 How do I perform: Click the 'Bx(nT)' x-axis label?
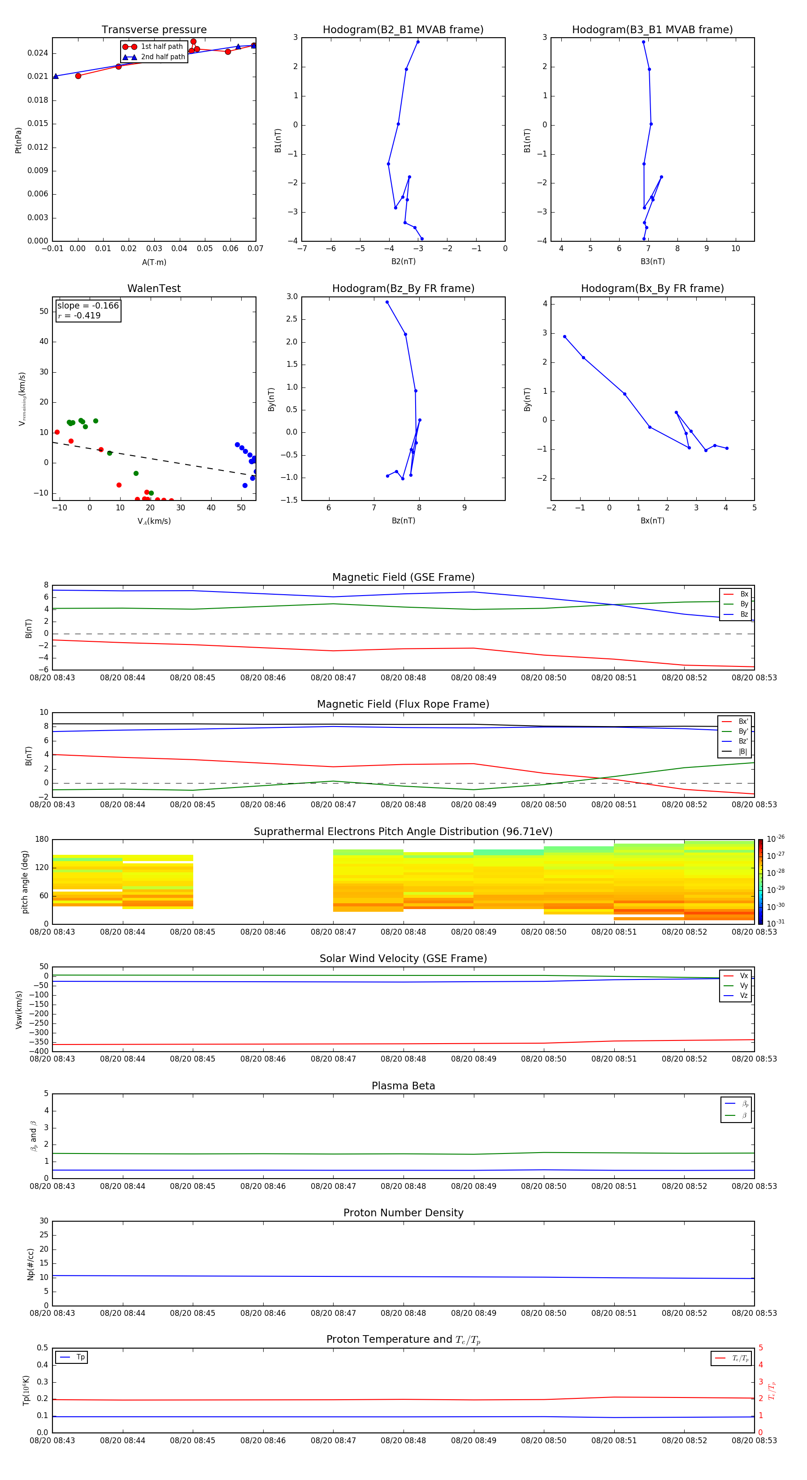(x=652, y=521)
